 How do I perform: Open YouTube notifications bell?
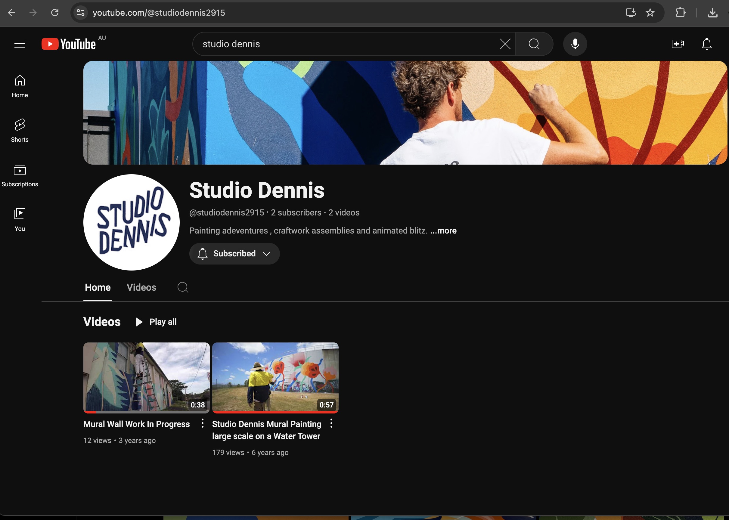pos(706,44)
